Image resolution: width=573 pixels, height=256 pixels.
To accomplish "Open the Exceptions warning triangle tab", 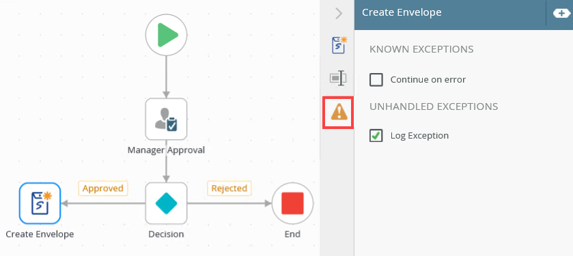I will [338, 113].
